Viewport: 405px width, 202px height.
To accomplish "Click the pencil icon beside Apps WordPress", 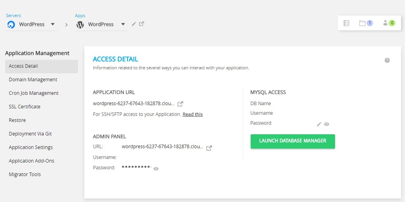I will (134, 24).
